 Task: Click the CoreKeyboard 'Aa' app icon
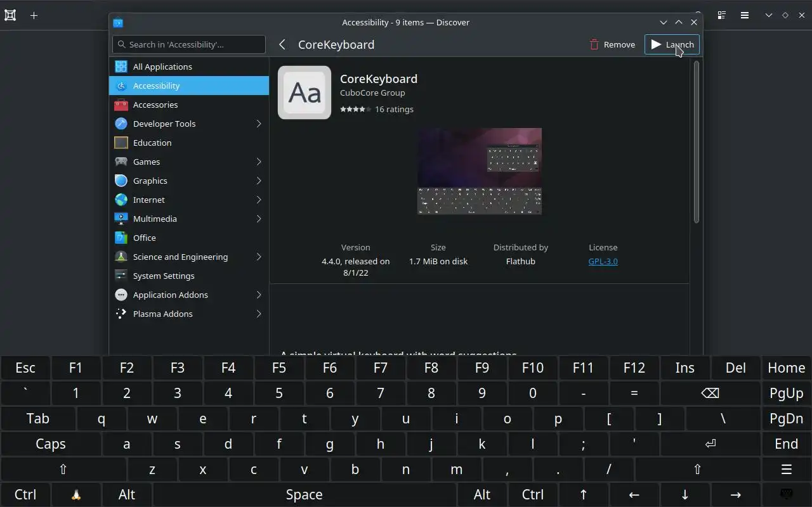(304, 93)
